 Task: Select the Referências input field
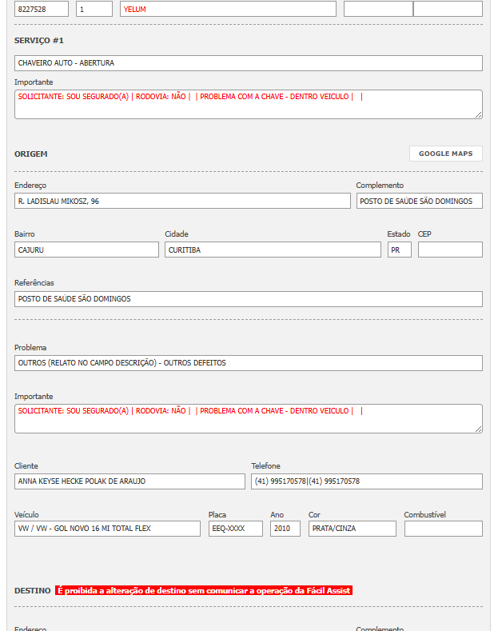click(248, 299)
